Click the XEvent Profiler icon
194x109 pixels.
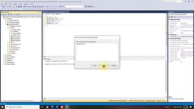pyautogui.click(x=6, y=64)
